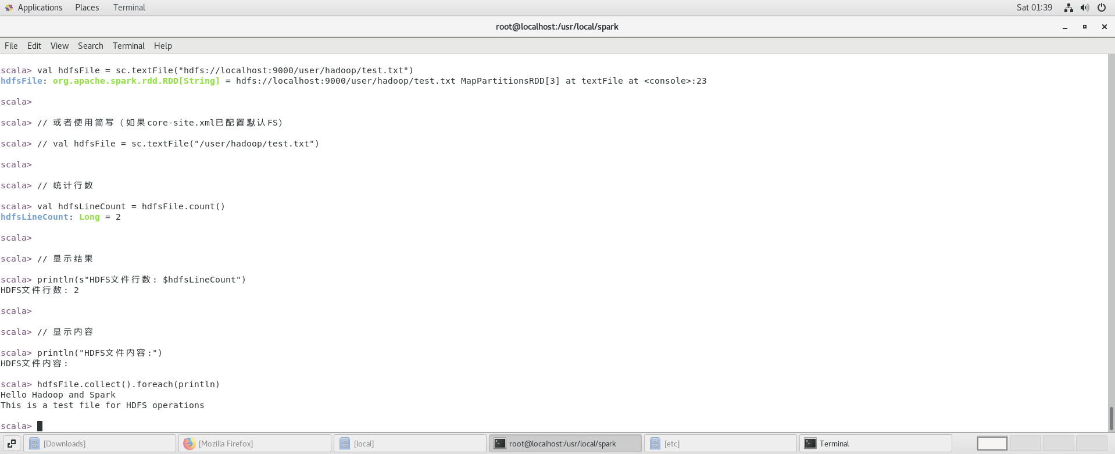Select the fourth workspace in switcher

point(1091,444)
